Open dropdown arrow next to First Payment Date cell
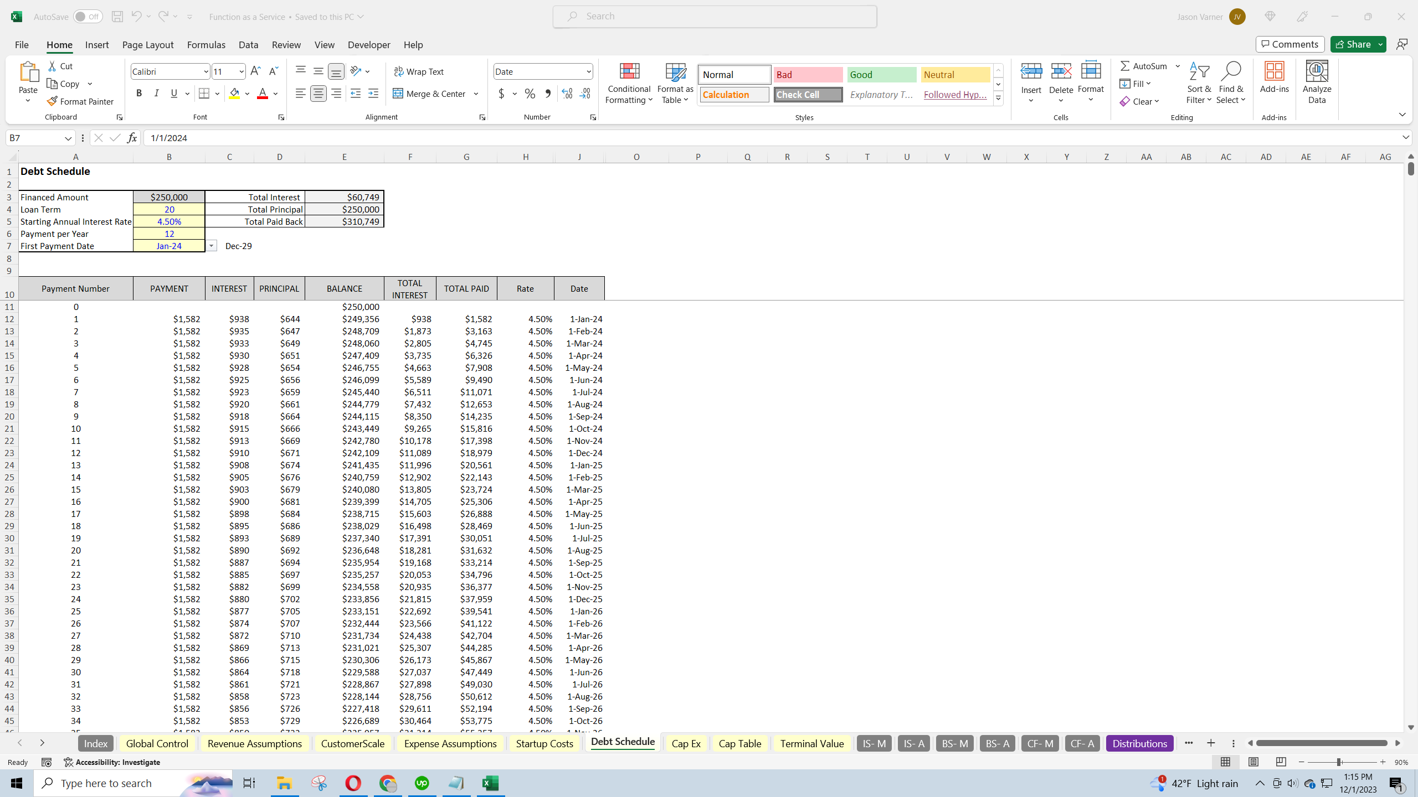Image resolution: width=1418 pixels, height=797 pixels. click(x=212, y=246)
